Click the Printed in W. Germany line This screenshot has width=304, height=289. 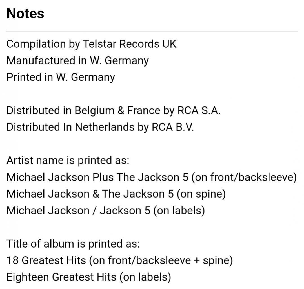[x=61, y=78]
